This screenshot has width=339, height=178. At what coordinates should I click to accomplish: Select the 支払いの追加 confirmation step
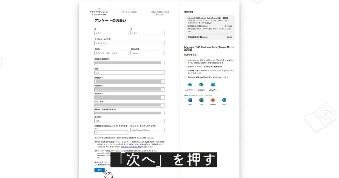160,13
